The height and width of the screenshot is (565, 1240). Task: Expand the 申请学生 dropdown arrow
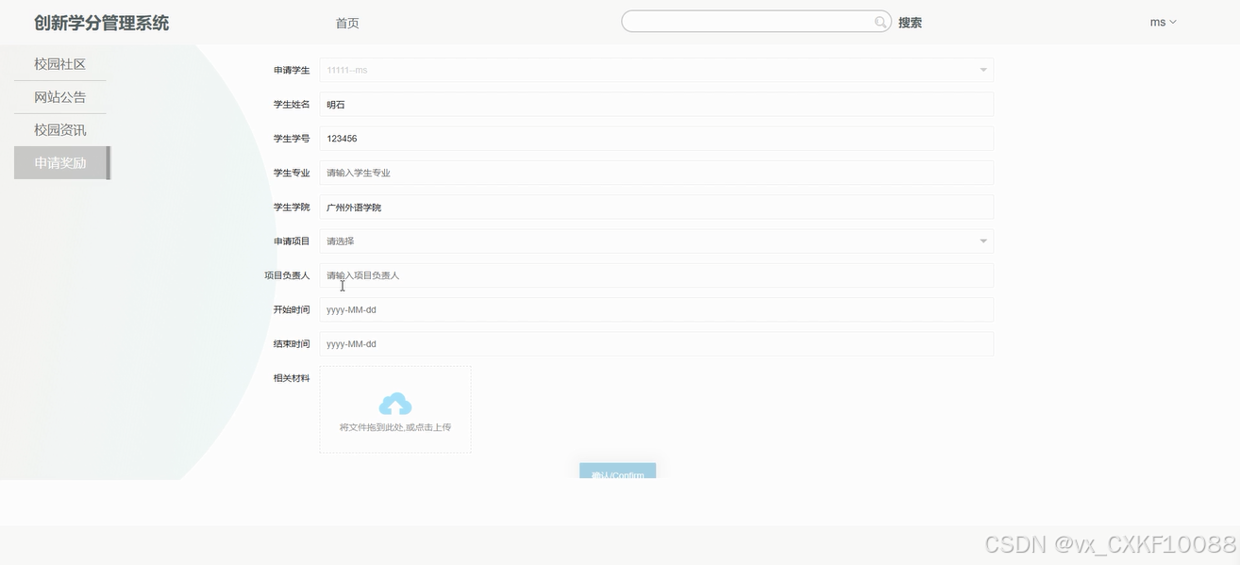click(x=983, y=70)
